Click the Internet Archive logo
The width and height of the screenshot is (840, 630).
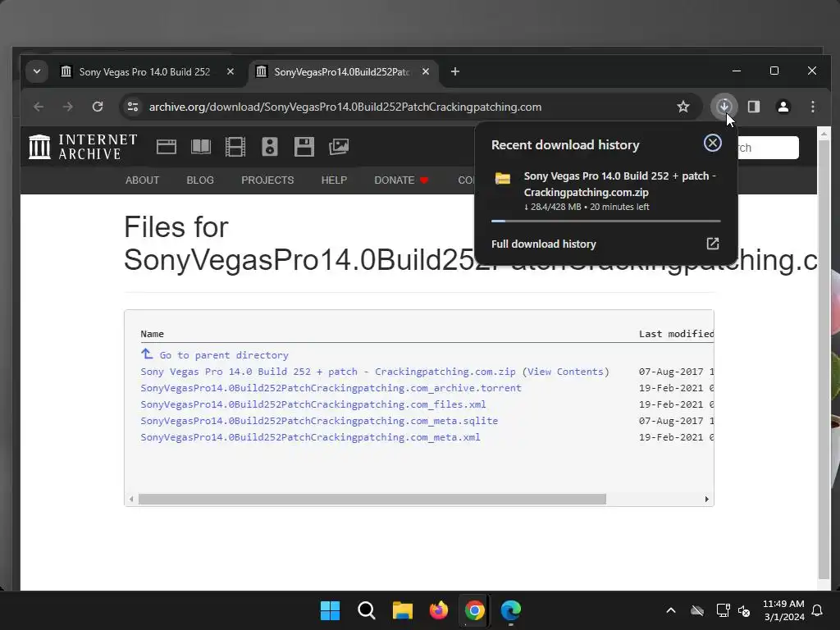83,147
